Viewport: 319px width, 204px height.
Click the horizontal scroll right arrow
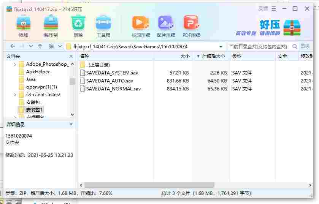pyautogui.click(x=310, y=185)
